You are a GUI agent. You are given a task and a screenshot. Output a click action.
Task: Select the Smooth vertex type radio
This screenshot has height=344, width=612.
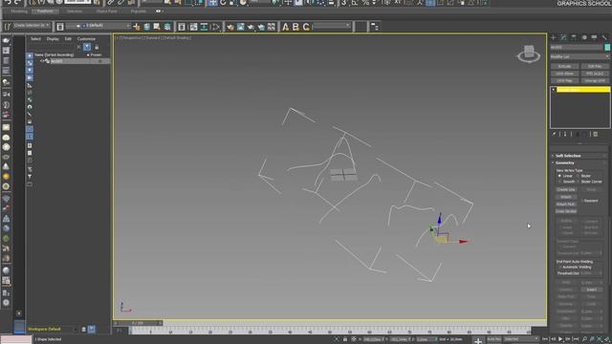559,182
